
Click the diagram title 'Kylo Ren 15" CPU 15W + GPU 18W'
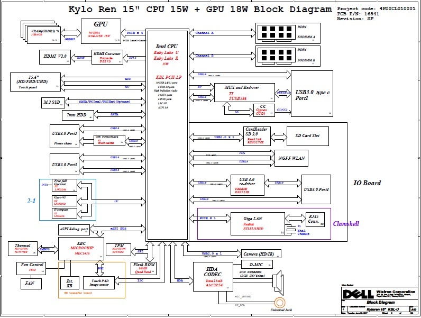200,9
